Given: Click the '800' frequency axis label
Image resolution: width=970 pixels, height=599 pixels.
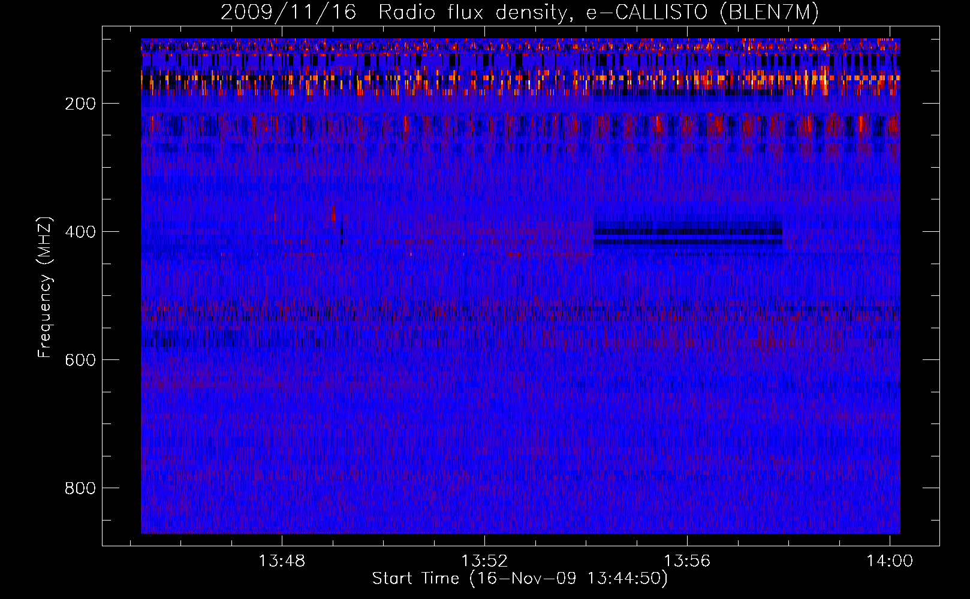Looking at the screenshot, I should pos(80,488).
